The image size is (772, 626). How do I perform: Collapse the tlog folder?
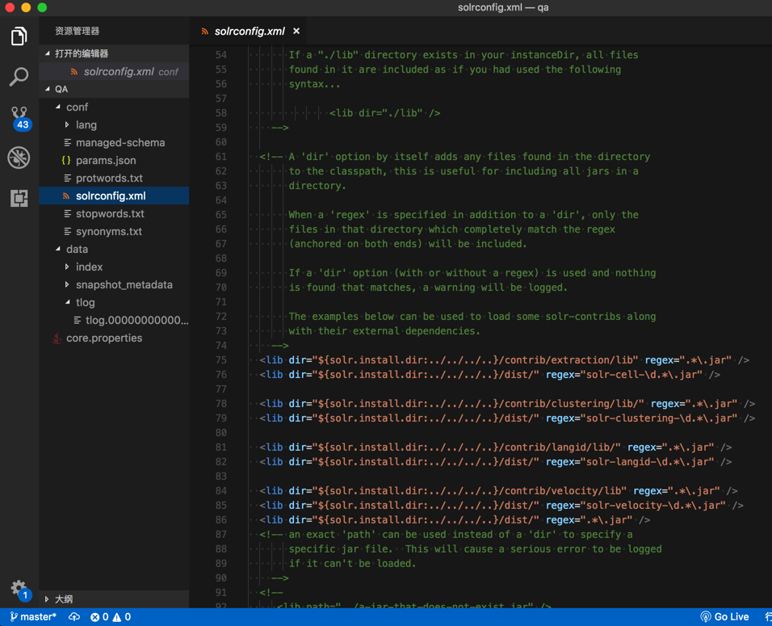[85, 302]
